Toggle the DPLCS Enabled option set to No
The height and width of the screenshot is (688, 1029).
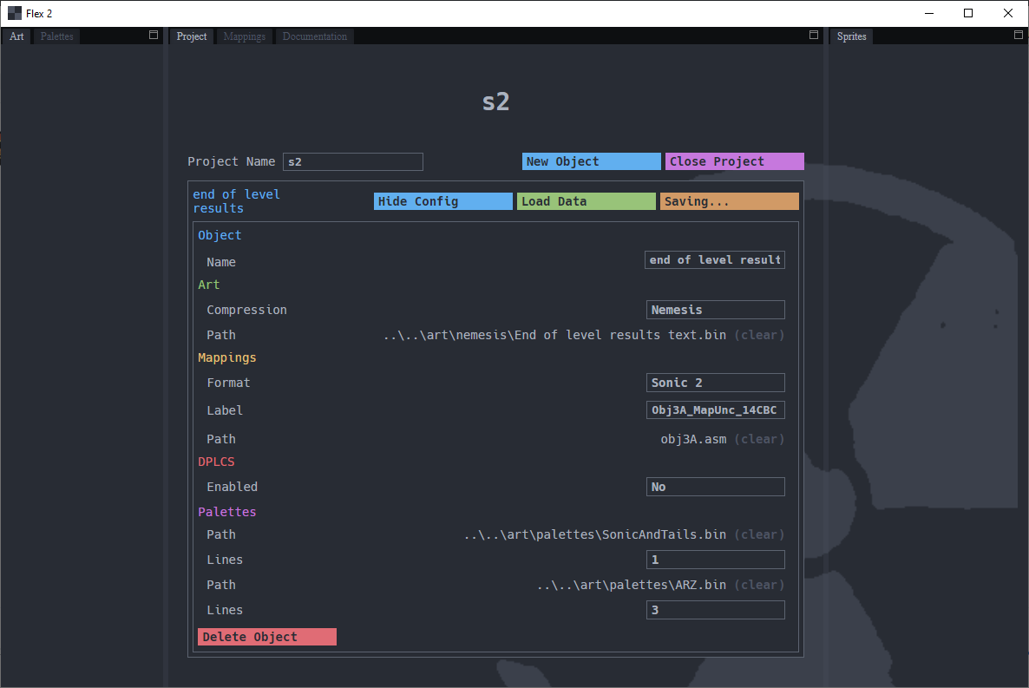[x=715, y=487]
